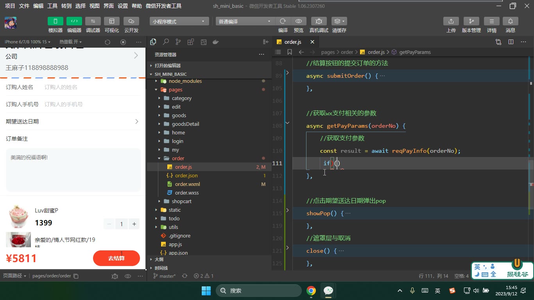Open the 小程序模式 mode dropdown
The height and width of the screenshot is (300, 534).
click(179, 21)
